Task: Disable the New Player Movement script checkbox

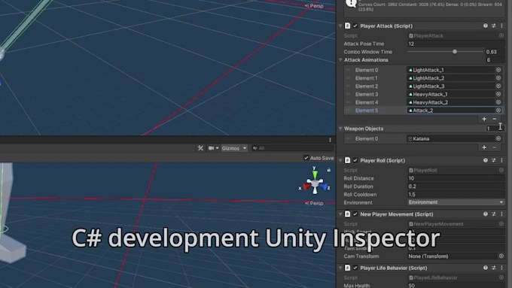Action: [355, 214]
